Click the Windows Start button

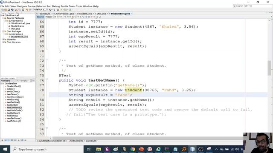click(5, 149)
